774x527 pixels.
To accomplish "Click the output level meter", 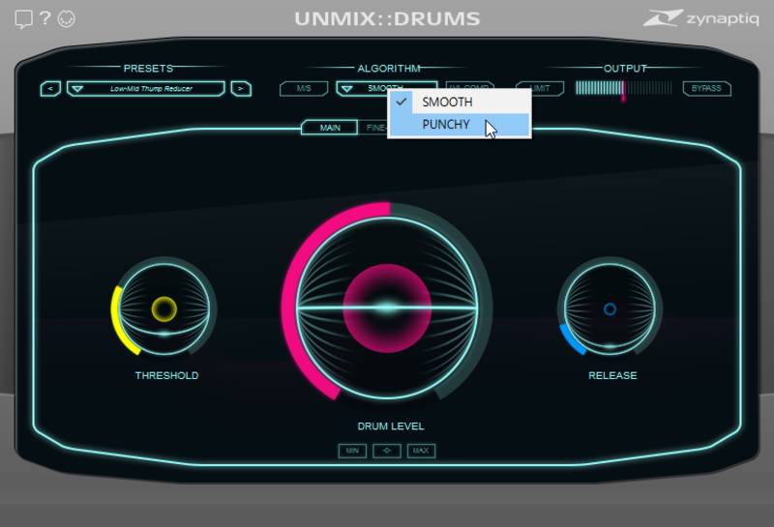I will coord(623,88).
